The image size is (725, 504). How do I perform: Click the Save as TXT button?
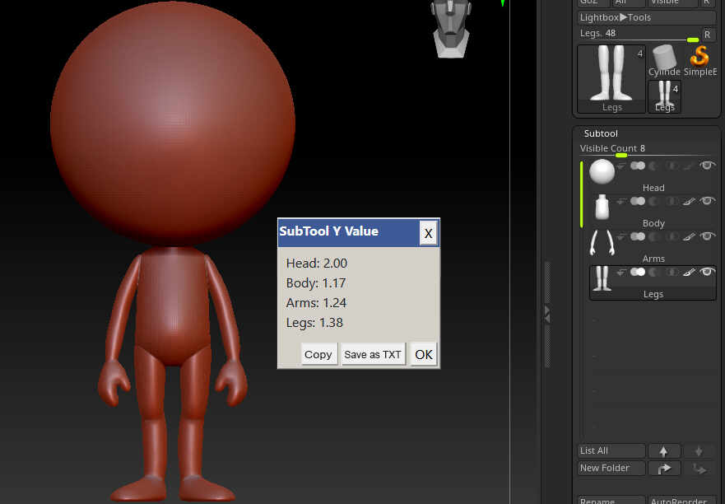click(x=373, y=355)
